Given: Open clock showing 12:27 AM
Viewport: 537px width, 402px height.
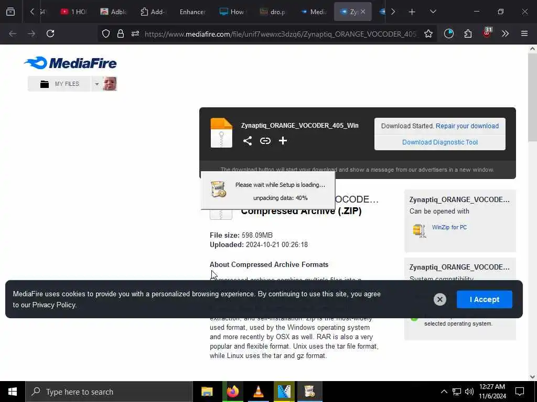Looking at the screenshot, I should pos(492,392).
